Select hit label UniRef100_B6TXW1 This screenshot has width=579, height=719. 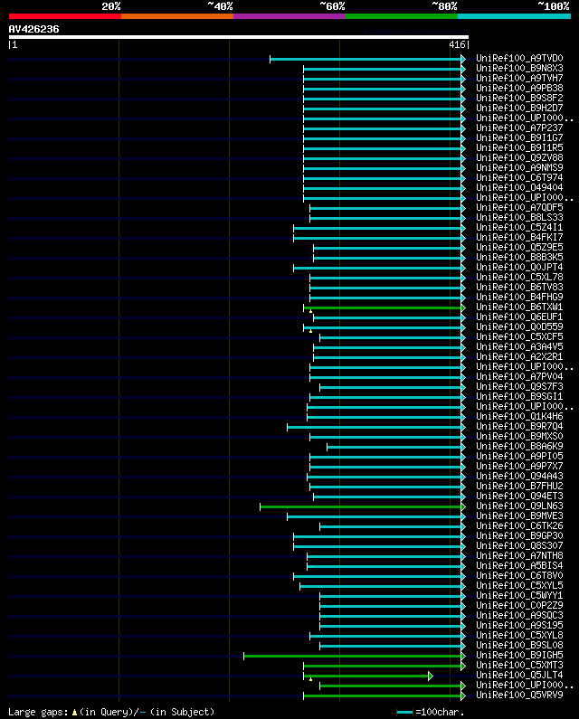tap(519, 307)
